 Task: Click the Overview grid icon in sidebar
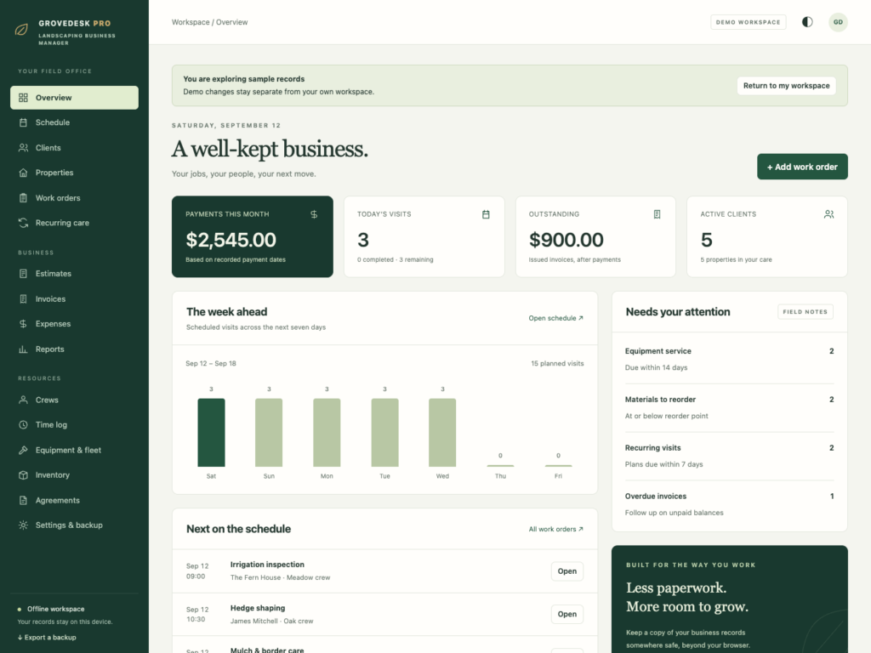[x=23, y=98]
